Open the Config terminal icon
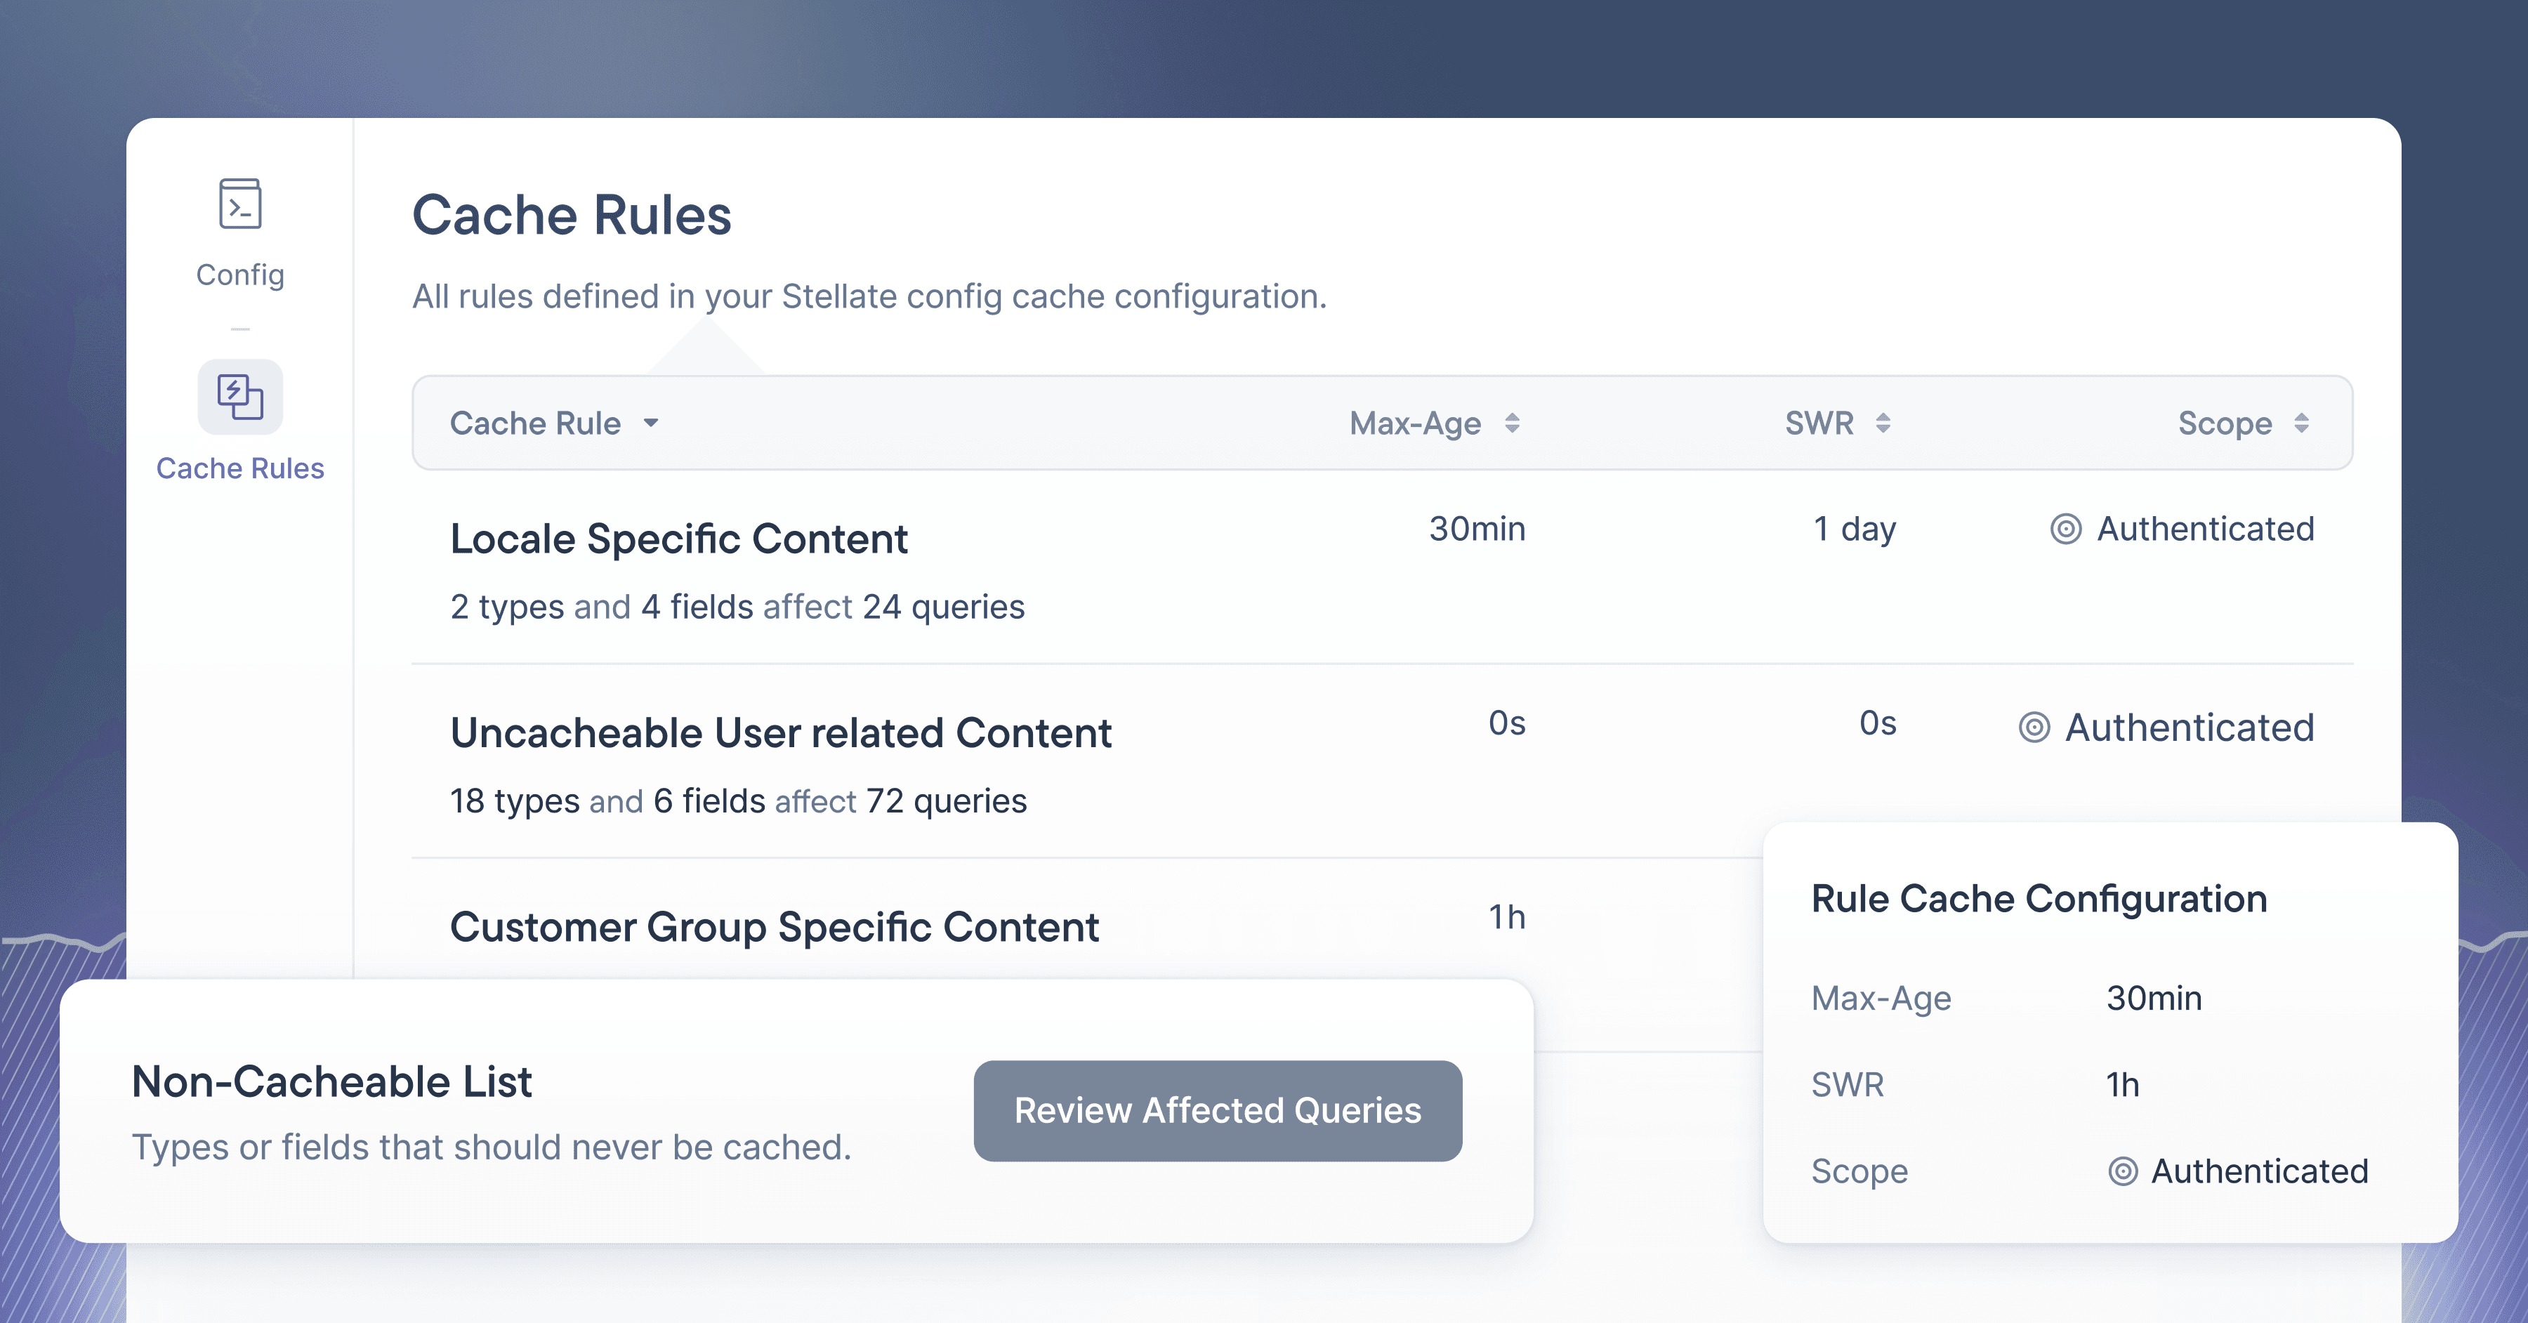 point(239,204)
